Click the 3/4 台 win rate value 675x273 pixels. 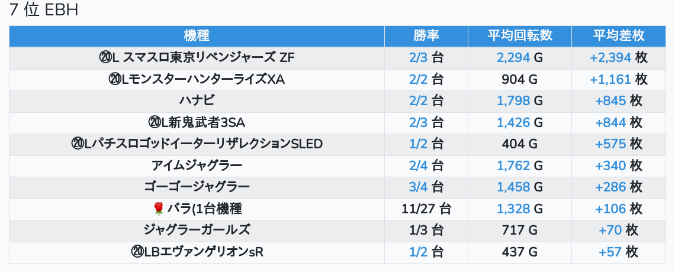pyautogui.click(x=426, y=187)
